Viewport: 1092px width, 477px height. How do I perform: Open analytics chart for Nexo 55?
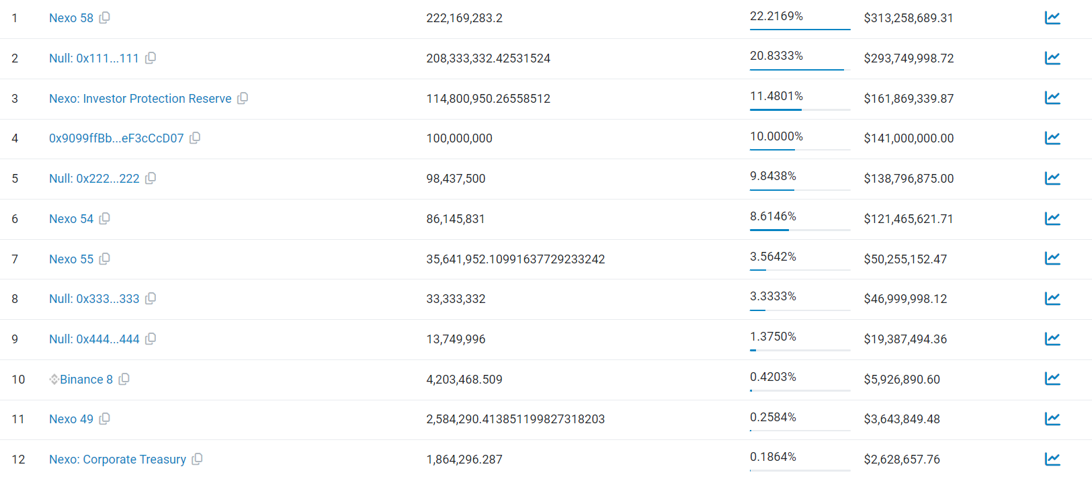click(1052, 258)
